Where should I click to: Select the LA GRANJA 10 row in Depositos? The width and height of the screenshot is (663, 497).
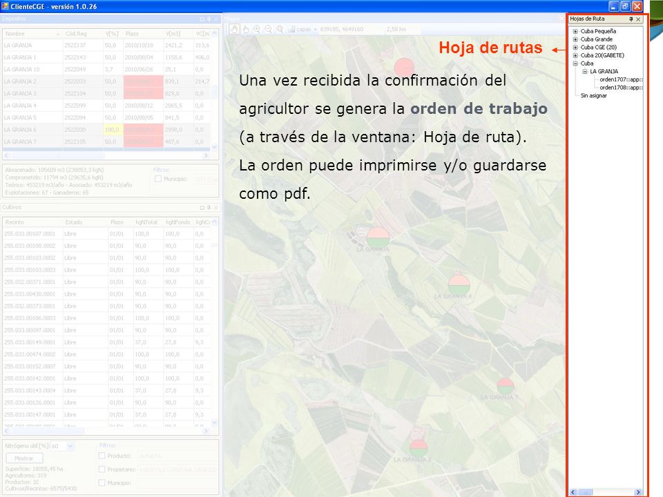(106, 69)
